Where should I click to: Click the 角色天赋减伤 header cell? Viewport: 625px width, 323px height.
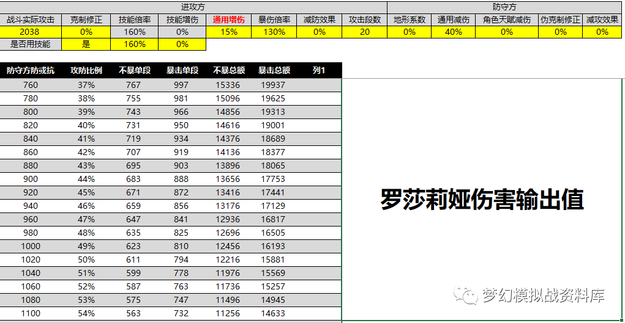(x=507, y=20)
